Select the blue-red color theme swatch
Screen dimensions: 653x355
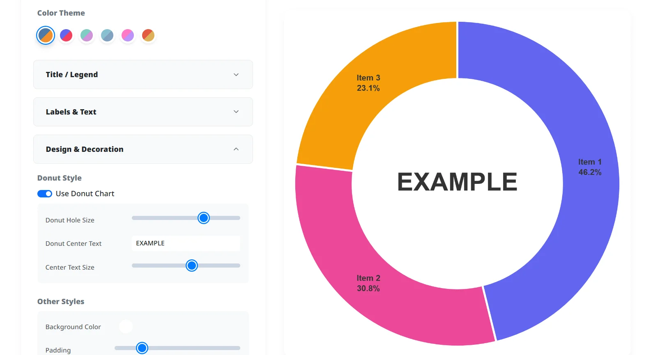66,35
